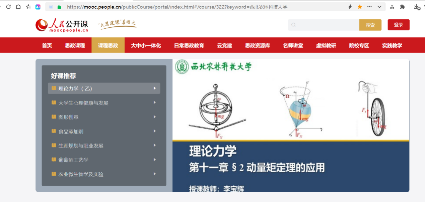Click the 搜索 search button
This screenshot has width=425, height=202.
tap(370, 25)
